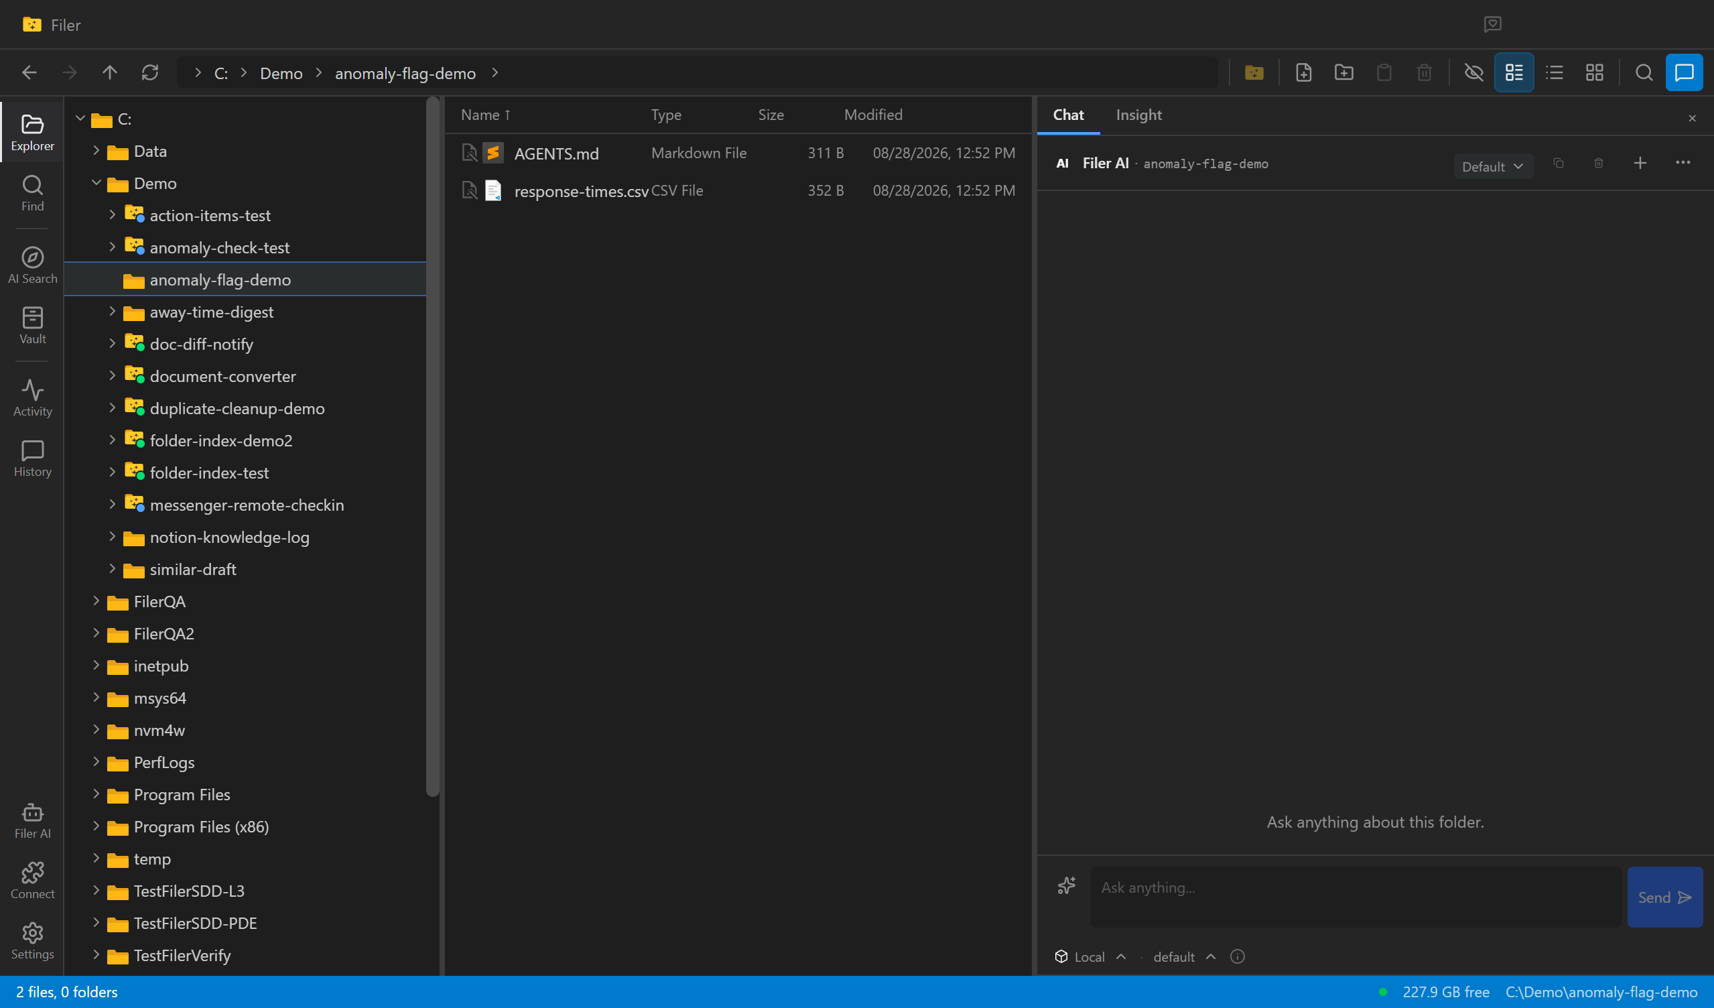1714x1008 pixels.
Task: Click the paste clipboard toolbar icon
Action: pyautogui.click(x=1384, y=73)
